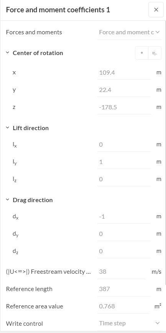Edit the Freestream velocity value 38
The height and width of the screenshot is (333, 166).
tap(122, 272)
